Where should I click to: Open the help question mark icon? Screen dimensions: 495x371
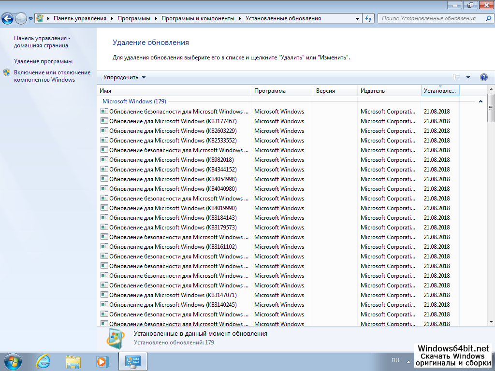click(483, 77)
